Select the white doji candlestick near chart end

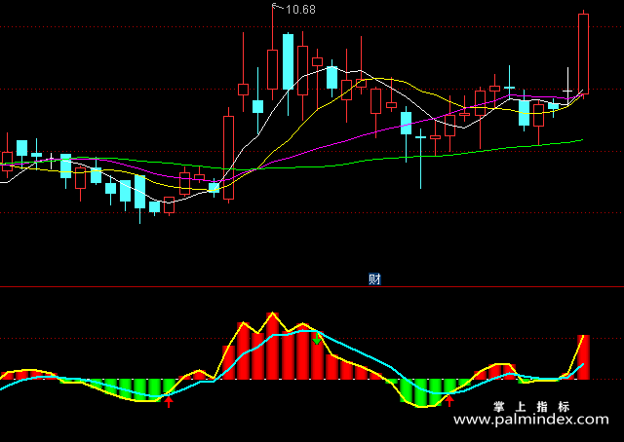pyautogui.click(x=567, y=87)
